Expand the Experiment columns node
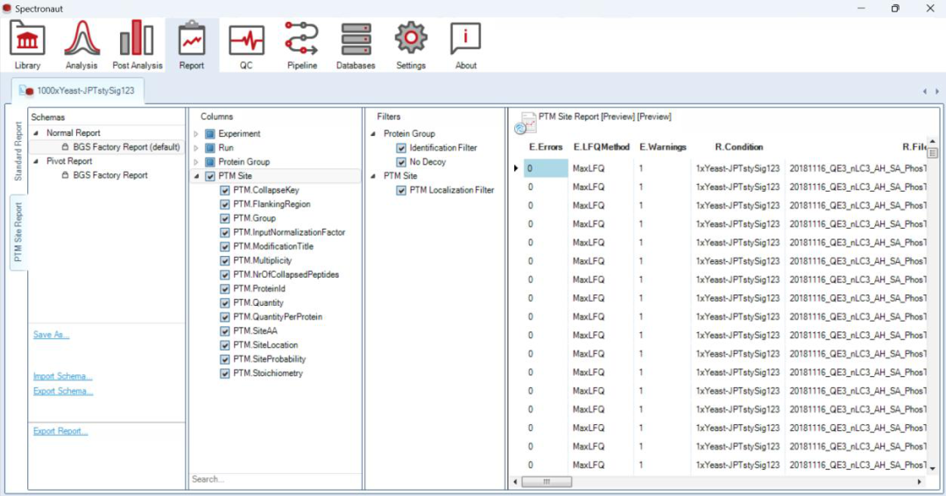The image size is (946, 496). click(196, 133)
